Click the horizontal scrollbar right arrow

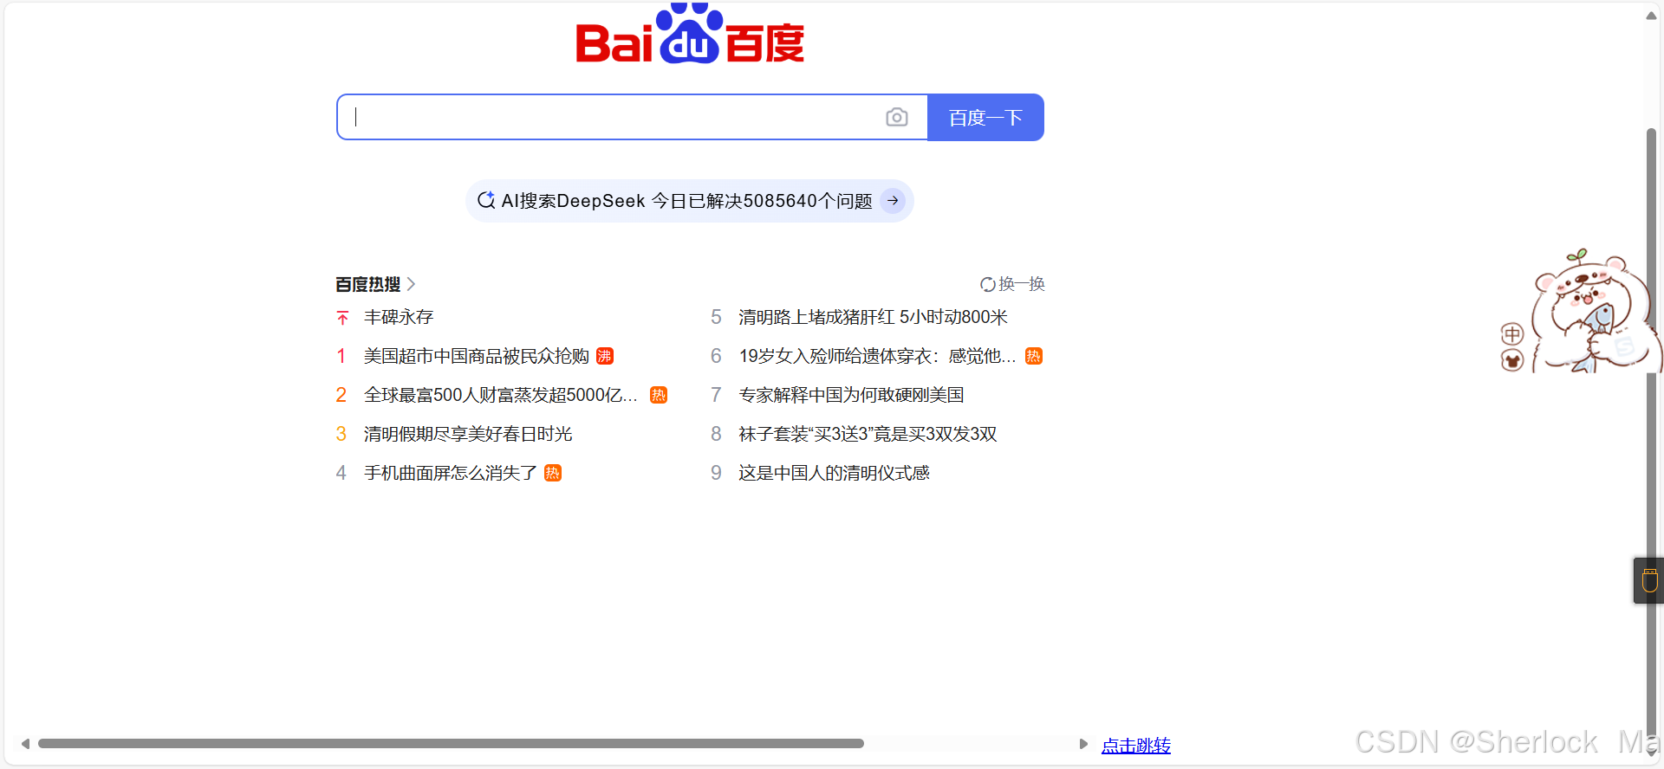(1083, 744)
